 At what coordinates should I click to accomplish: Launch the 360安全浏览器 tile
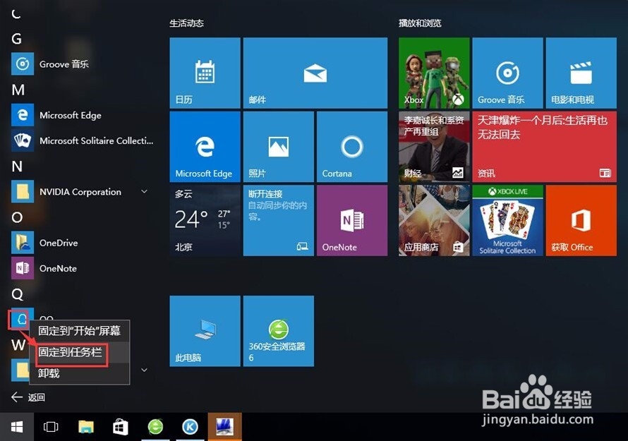tap(278, 331)
